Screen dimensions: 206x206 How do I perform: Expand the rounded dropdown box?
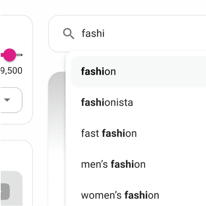(11, 100)
